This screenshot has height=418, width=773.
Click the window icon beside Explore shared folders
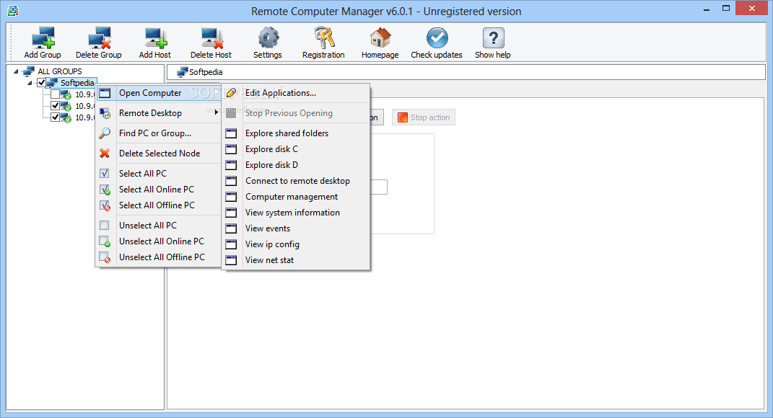[x=231, y=133]
